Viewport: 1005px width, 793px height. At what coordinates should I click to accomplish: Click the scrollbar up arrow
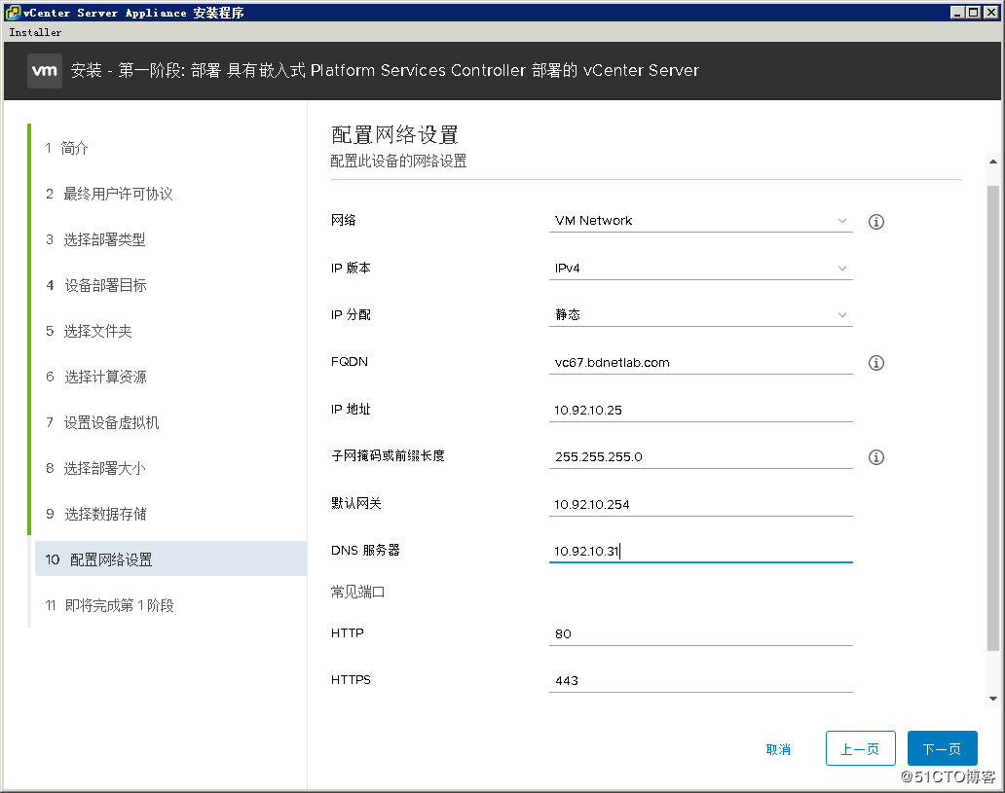tap(992, 162)
